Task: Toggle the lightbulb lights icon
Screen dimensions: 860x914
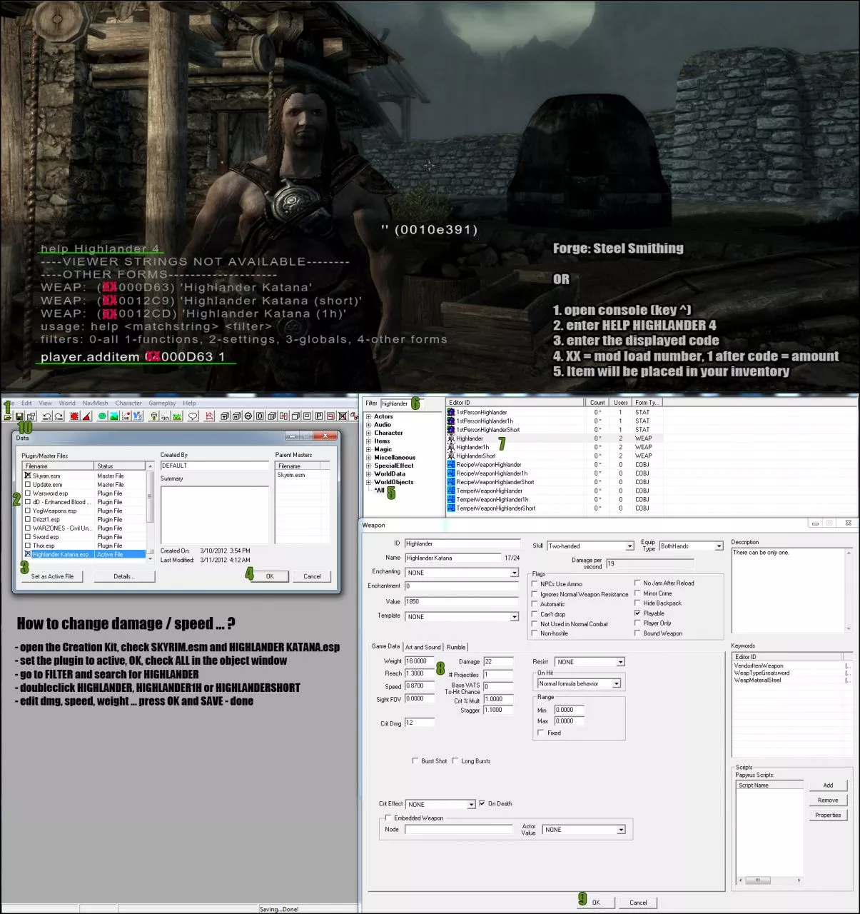Action: click(153, 416)
